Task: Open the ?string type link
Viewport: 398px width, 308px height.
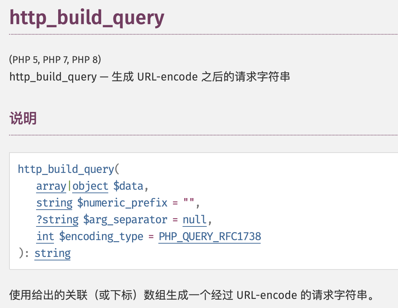Action: coord(57,220)
